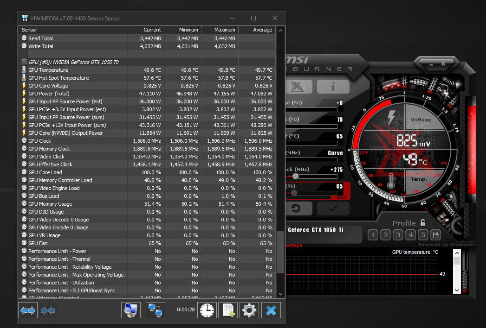Click the Maximum column header
The width and height of the screenshot is (486, 328).
[220, 30]
